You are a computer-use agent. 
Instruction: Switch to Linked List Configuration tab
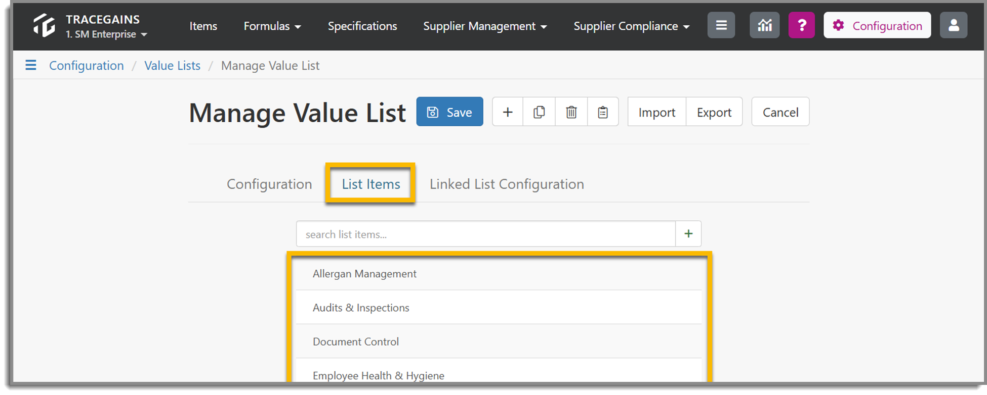[507, 184]
